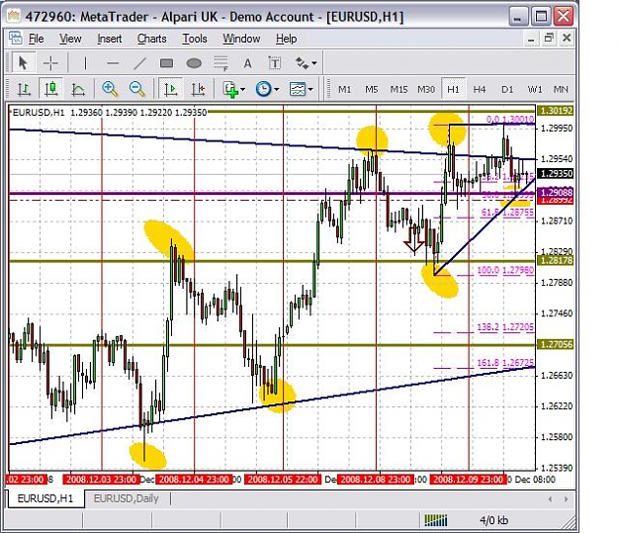Image resolution: width=618 pixels, height=533 pixels.
Task: Open the Window menu
Action: 241,39
